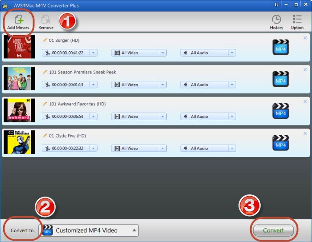Click MP4 format icon for Season Premiere Sneak Peek
The height and width of the screenshot is (242, 312).
280,79
